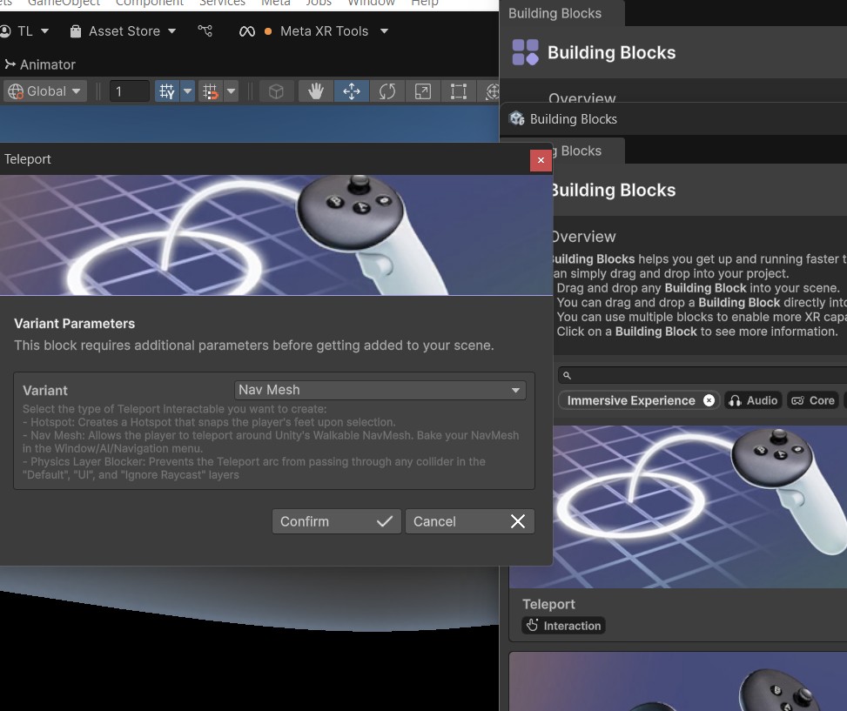Click the Teleport dialog banner image
This screenshot has height=711, width=847.
pos(276,235)
